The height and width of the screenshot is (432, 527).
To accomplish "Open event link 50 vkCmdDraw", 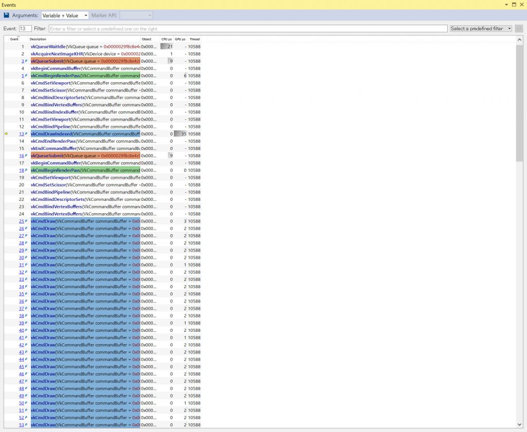I will pyautogui.click(x=22, y=403).
